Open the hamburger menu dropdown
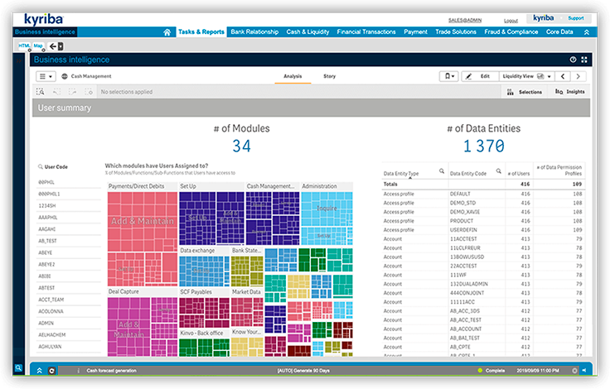610x389 pixels. pyautogui.click(x=46, y=76)
